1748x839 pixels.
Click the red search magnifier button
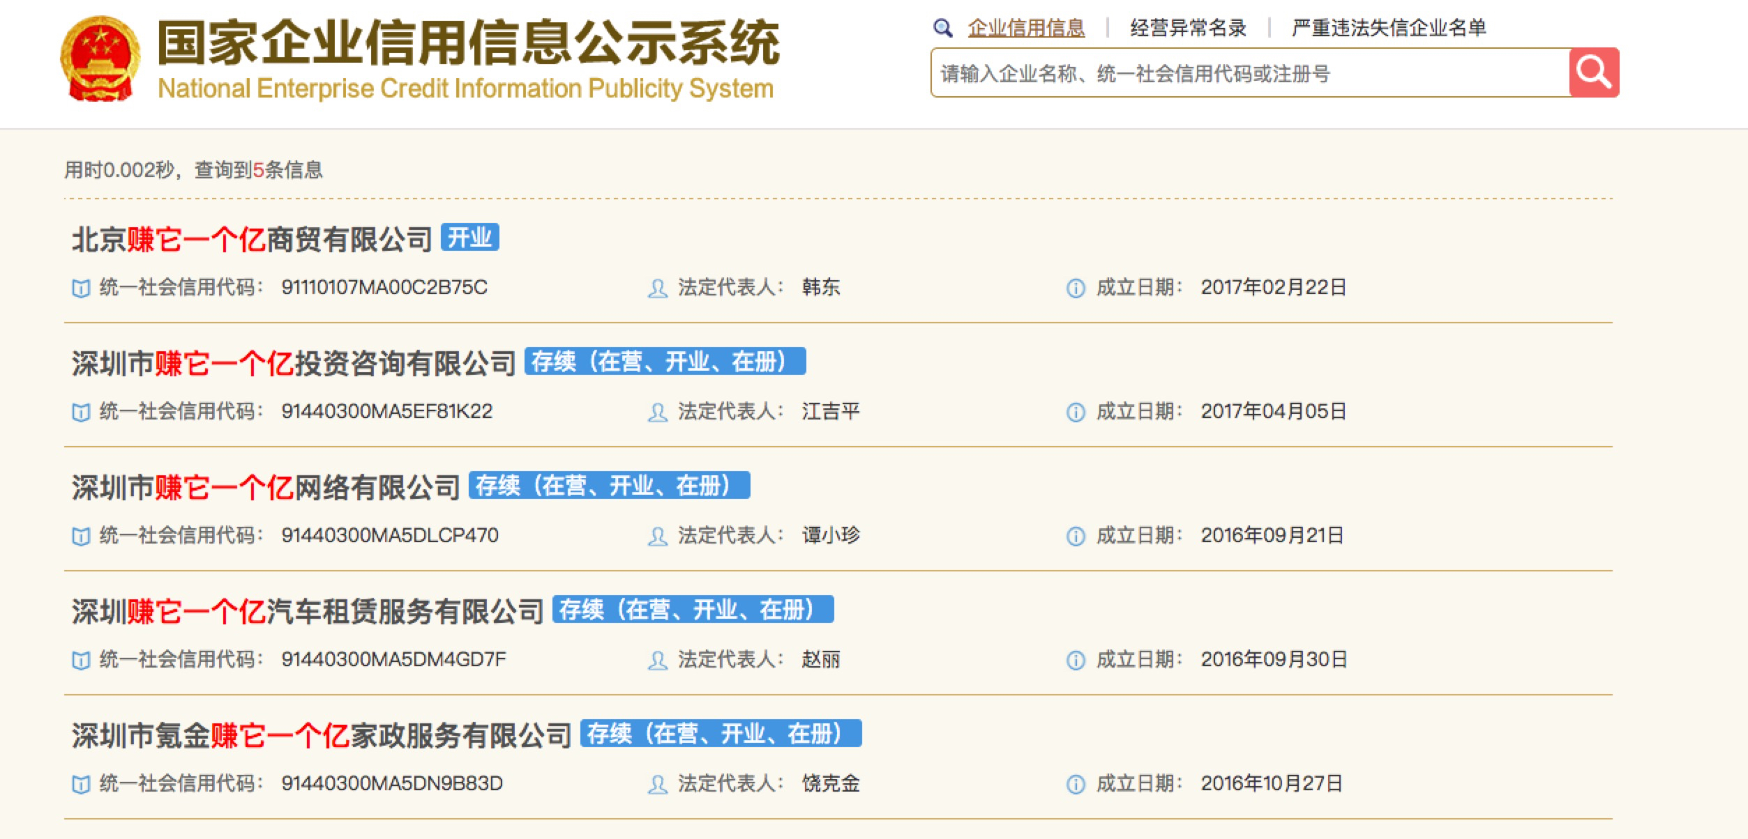[x=1594, y=72]
